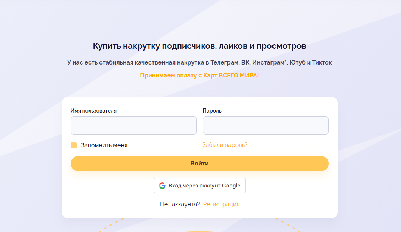
Task: Click the word "Инстаграм" in the subtitle
Action: (268, 63)
